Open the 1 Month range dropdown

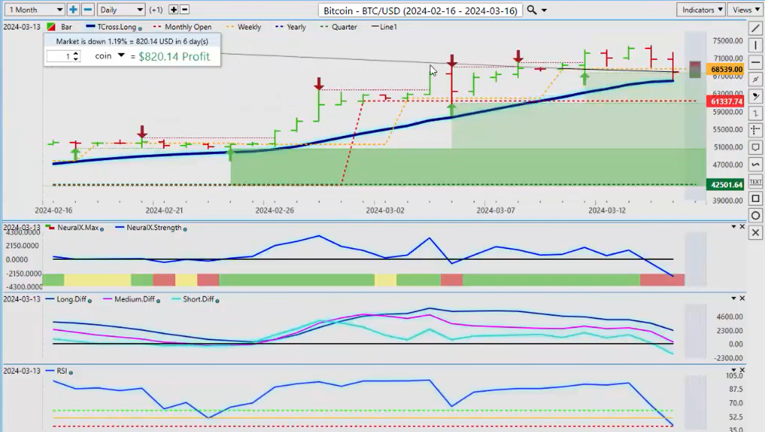34,10
